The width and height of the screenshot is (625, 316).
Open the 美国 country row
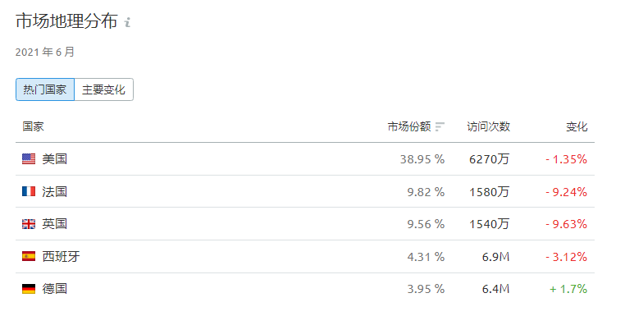[305, 158]
